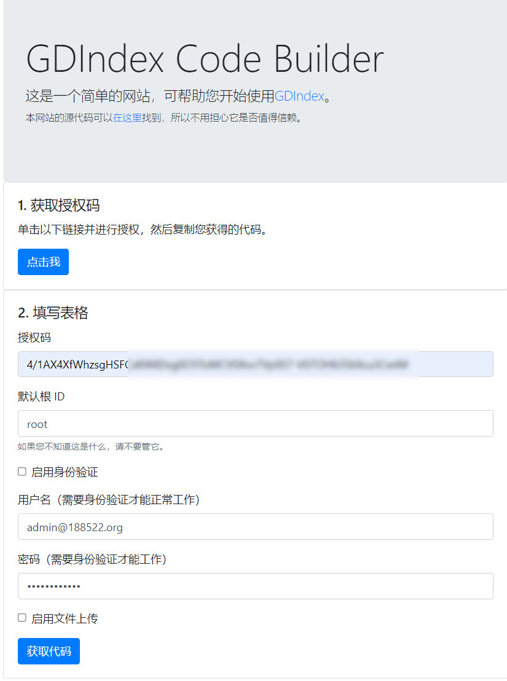The image size is (507, 681).
Task: Click the 2. 填写表格 section heading
Action: (53, 313)
